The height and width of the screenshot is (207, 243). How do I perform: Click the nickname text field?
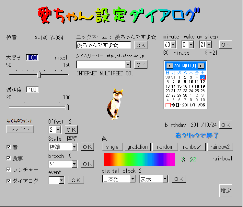click(x=103, y=45)
